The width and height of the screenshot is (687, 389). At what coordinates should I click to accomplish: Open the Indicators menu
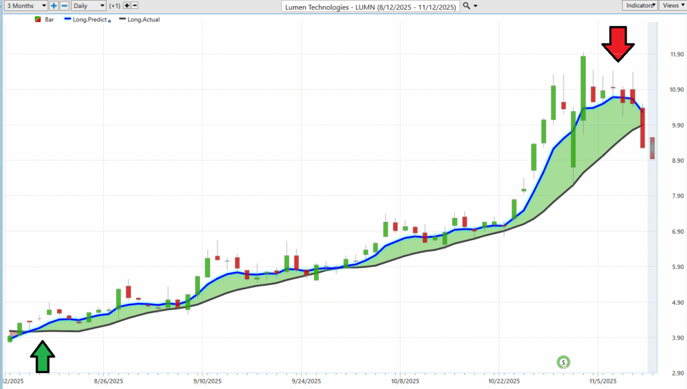tap(638, 5)
